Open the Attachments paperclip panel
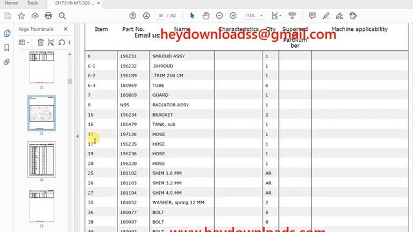Image resolution: width=413 pixels, height=232 pixels. [x=7, y=62]
